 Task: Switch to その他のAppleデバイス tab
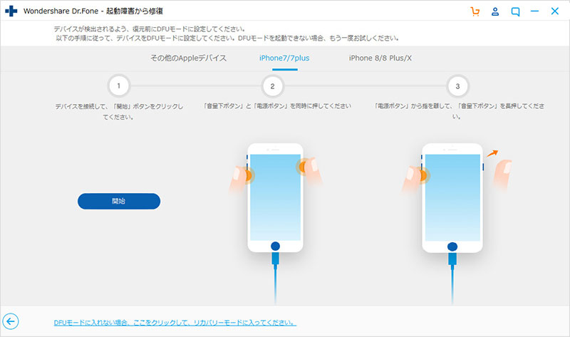point(189,58)
